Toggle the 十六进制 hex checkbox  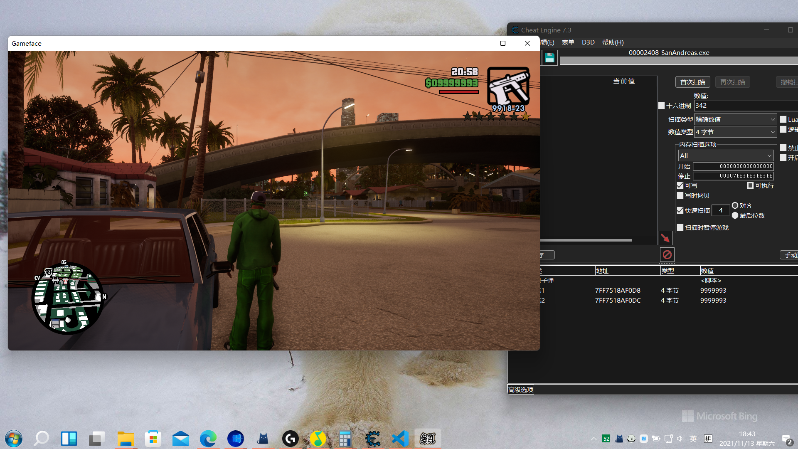point(662,106)
